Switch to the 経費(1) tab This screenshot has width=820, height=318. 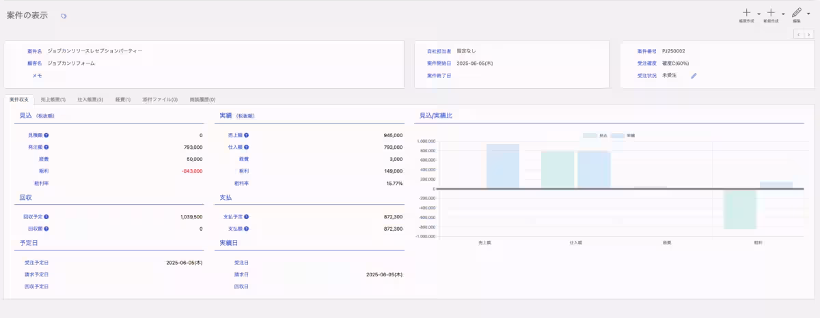(x=123, y=100)
